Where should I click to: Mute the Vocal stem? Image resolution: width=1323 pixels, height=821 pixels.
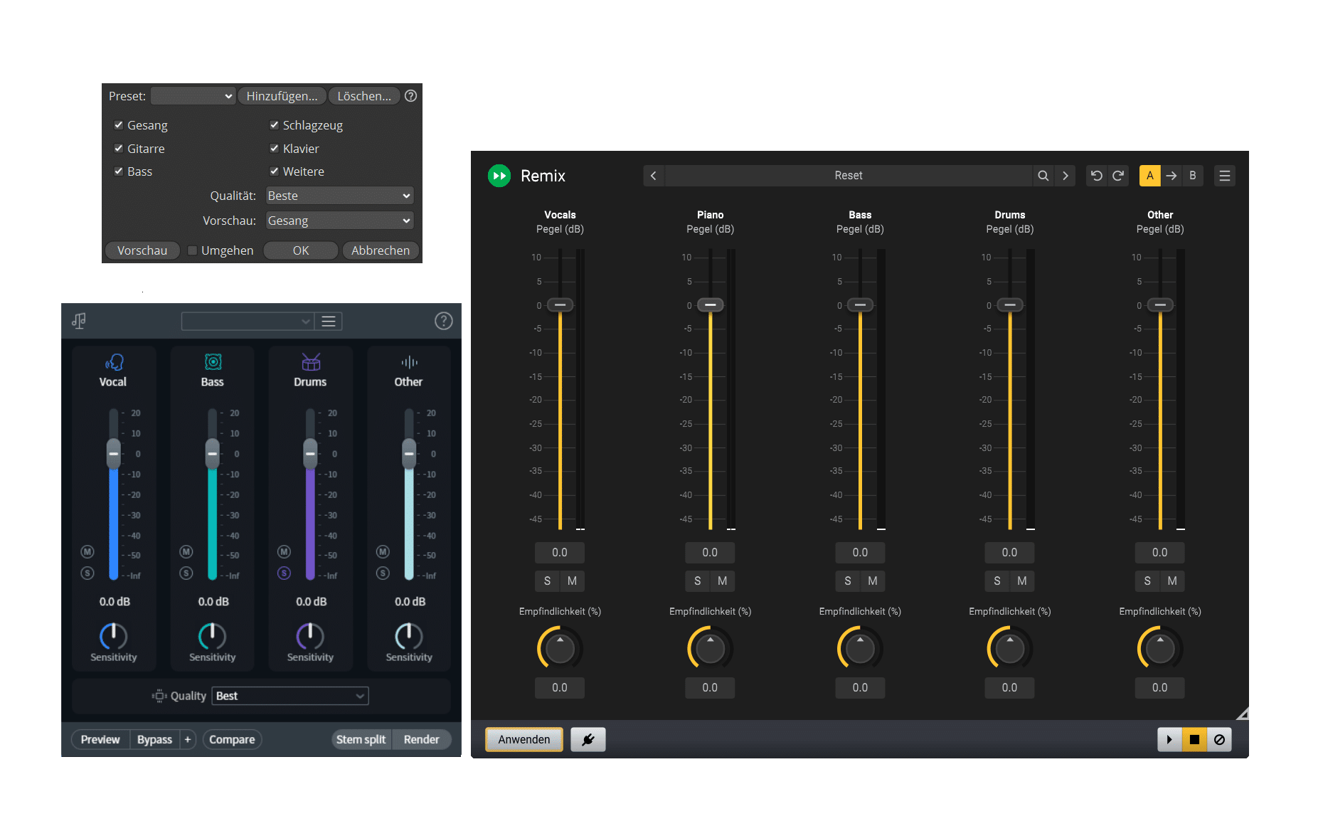[x=87, y=552]
